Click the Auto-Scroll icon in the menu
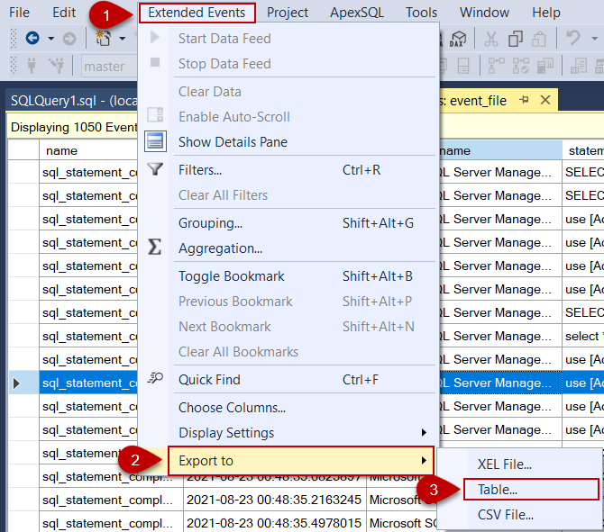604x532 pixels. pos(155,115)
